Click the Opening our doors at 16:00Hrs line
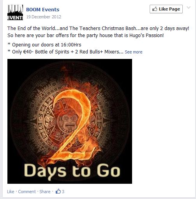 click(44, 45)
